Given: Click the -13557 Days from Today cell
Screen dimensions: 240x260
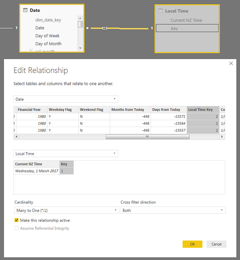Looking at the screenshot, I should [x=169, y=130].
